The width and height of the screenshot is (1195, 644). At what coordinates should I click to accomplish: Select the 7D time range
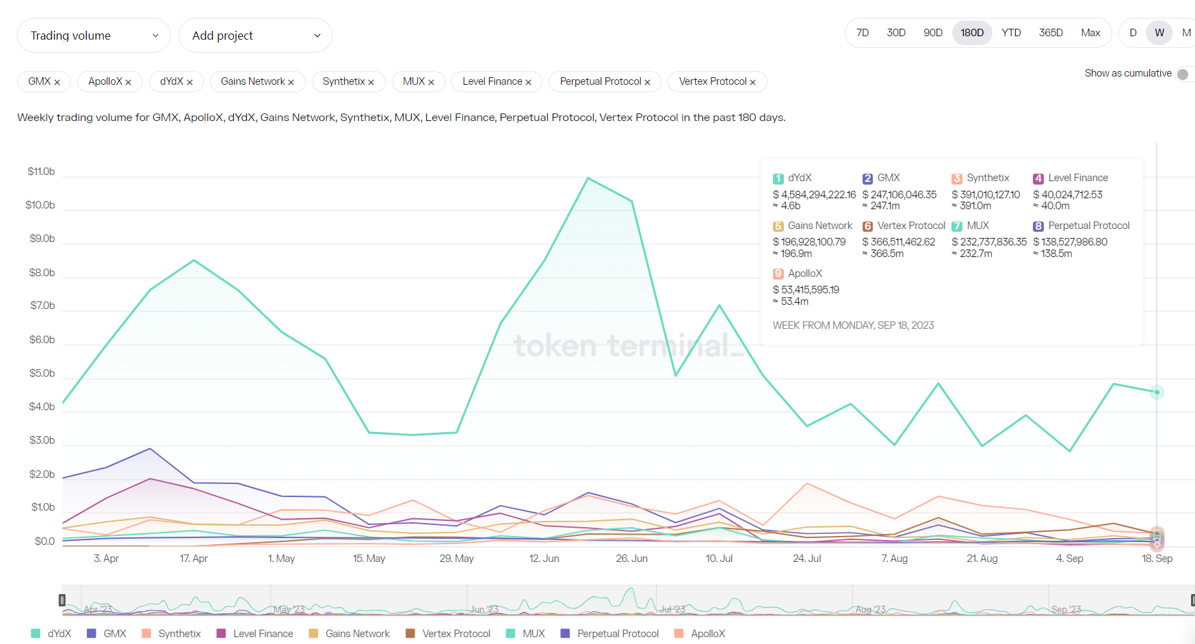[863, 33]
